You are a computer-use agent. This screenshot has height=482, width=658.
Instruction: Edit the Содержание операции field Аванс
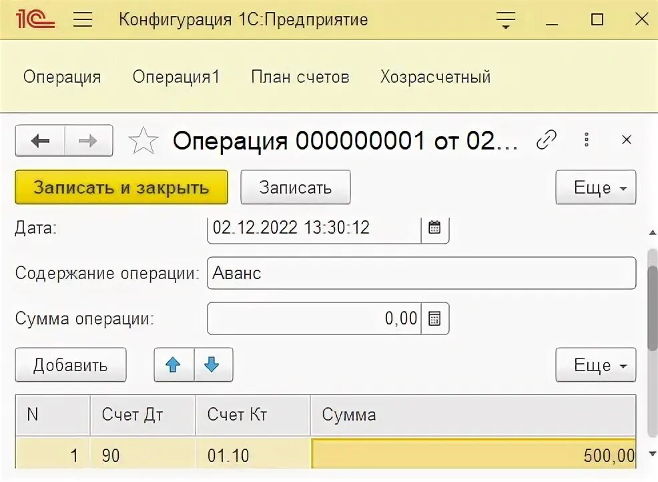[x=422, y=273]
